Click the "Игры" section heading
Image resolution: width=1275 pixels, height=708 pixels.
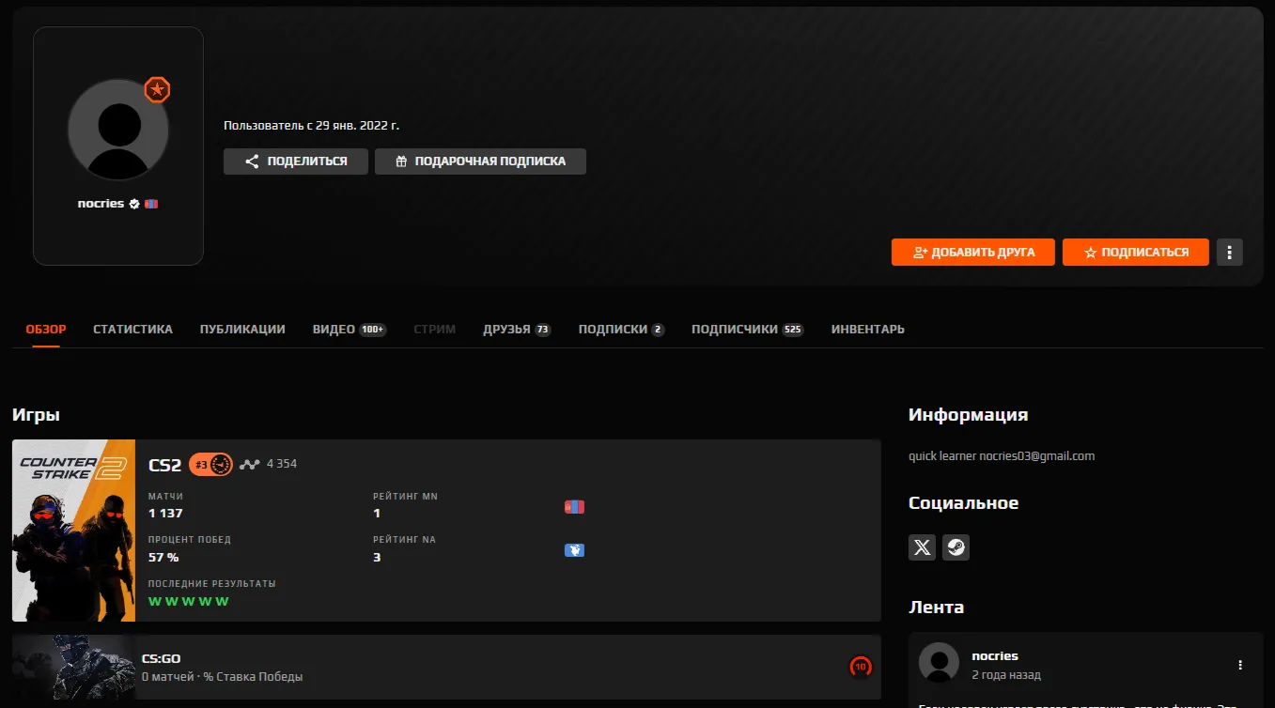[37, 415]
